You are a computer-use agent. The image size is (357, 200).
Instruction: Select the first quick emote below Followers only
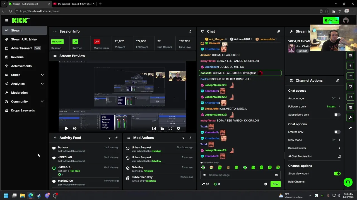click(x=203, y=167)
